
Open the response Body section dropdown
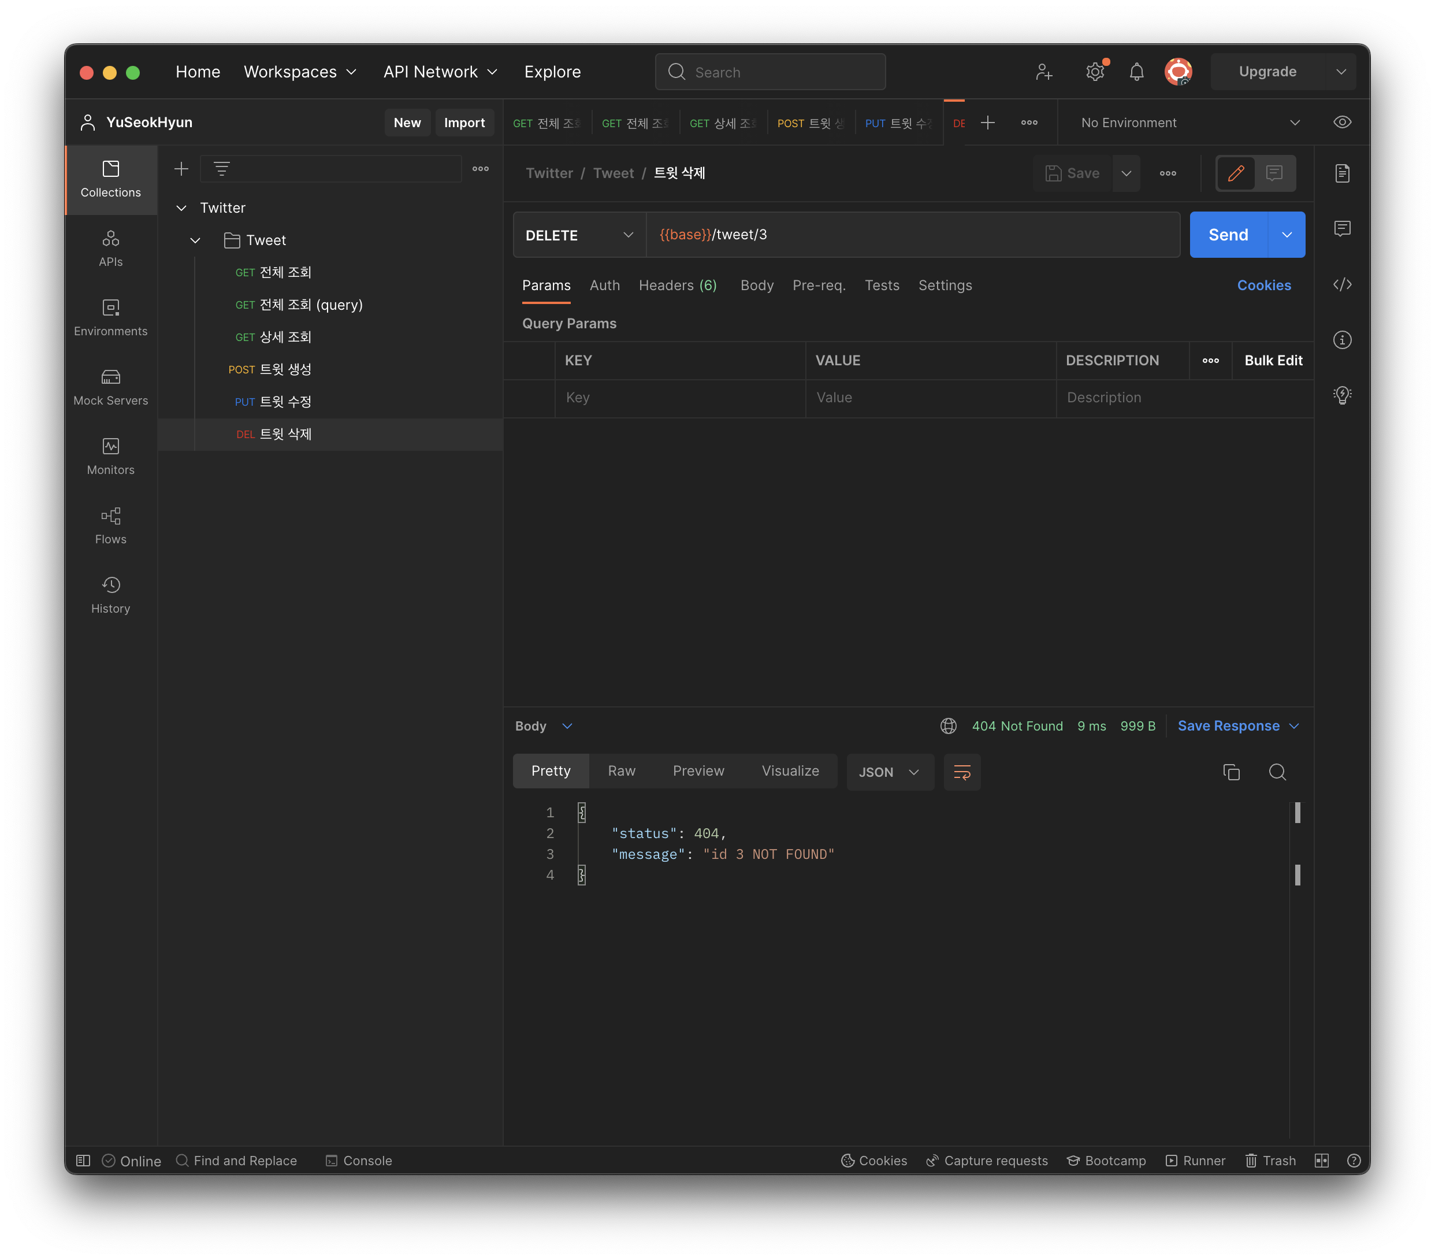coord(544,725)
